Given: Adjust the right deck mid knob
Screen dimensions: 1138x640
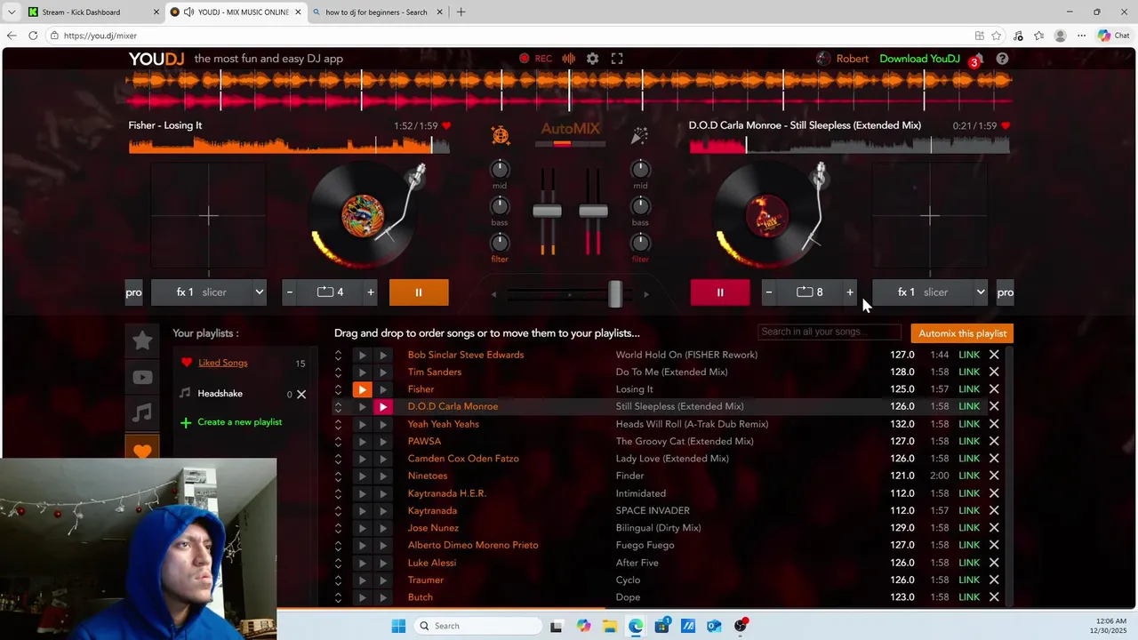Looking at the screenshot, I should click(x=640, y=169).
